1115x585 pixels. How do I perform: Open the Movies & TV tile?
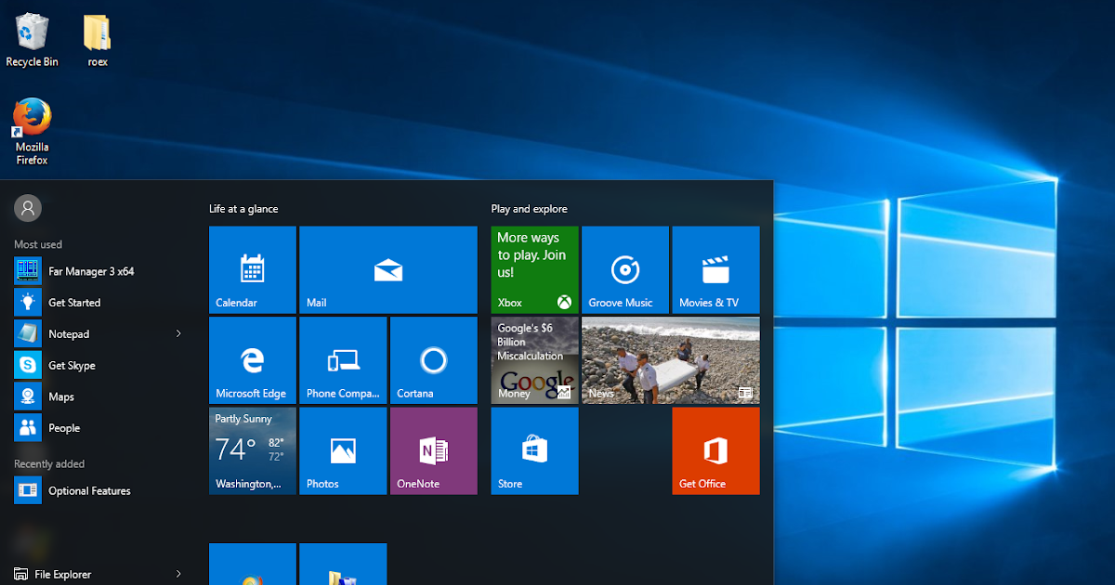pyautogui.click(x=715, y=269)
